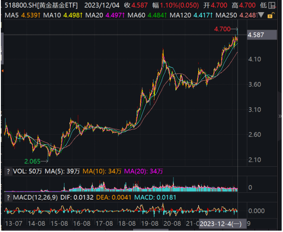Click the 20-08 date axis label

[172, 224]
